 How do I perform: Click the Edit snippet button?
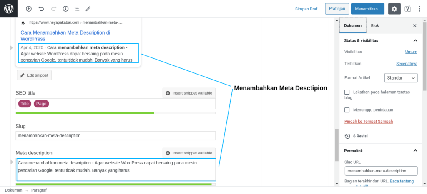point(34,75)
